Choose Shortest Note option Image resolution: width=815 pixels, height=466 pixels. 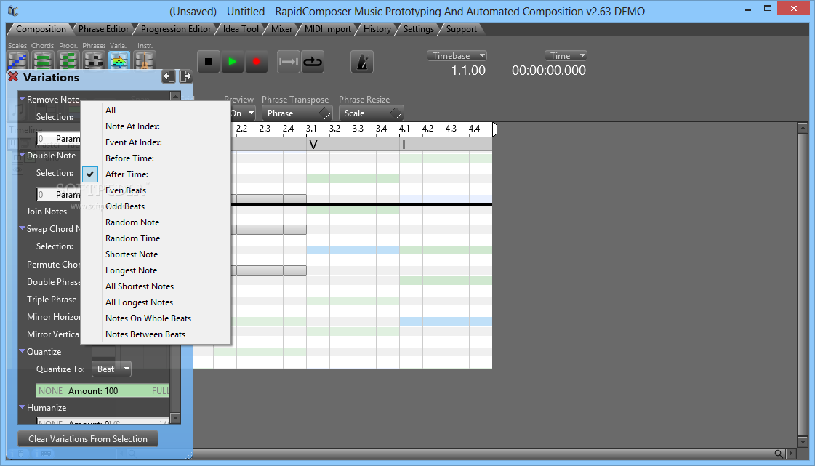click(x=132, y=254)
